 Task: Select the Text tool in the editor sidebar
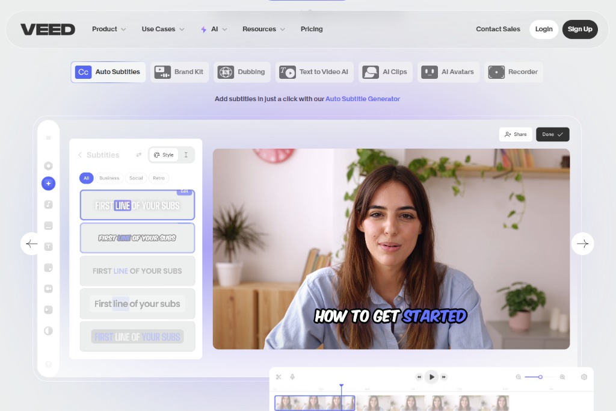coord(48,247)
